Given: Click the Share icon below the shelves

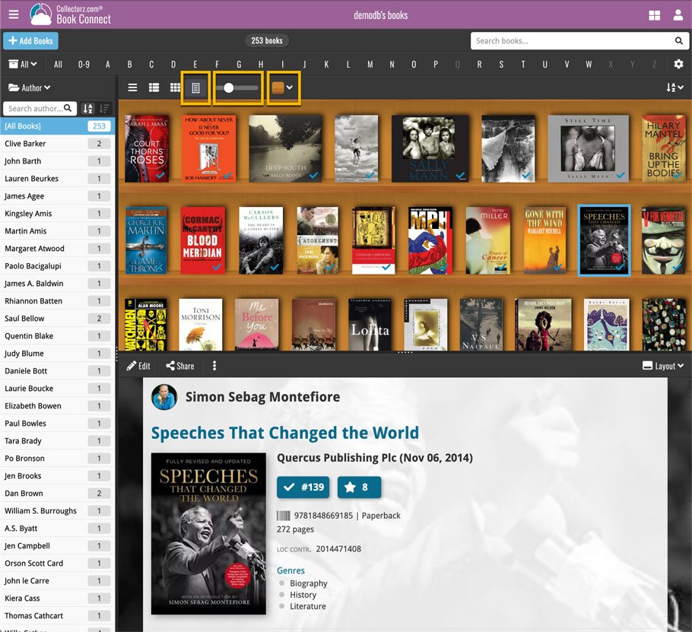Looking at the screenshot, I should [170, 366].
